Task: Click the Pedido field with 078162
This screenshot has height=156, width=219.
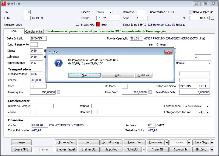Action: (108, 18)
